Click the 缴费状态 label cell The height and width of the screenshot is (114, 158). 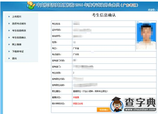coord(62,97)
